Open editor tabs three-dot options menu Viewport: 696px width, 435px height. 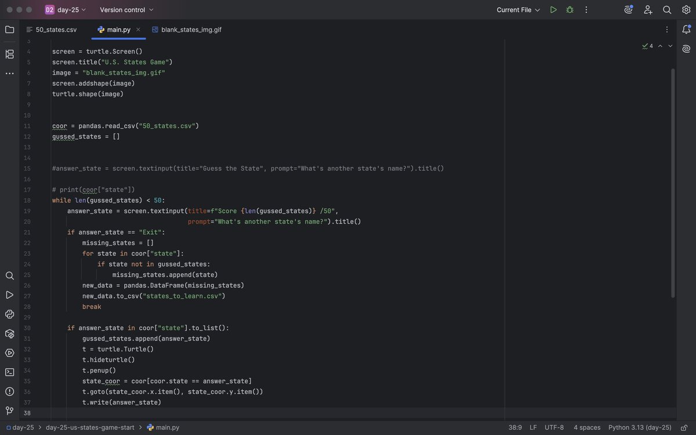pos(667,30)
